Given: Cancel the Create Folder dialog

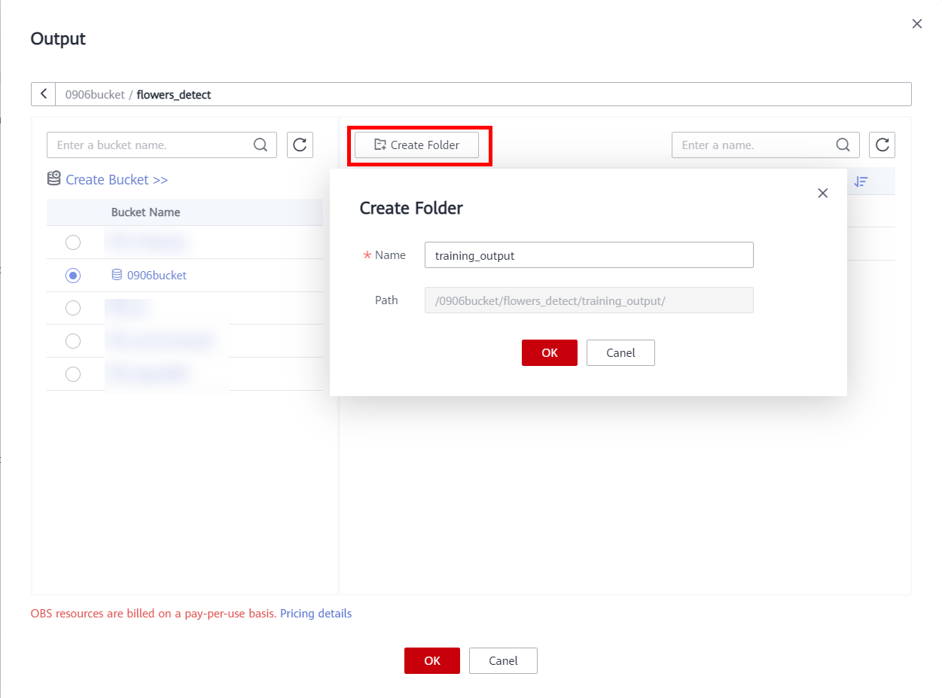Looking at the screenshot, I should click(620, 353).
